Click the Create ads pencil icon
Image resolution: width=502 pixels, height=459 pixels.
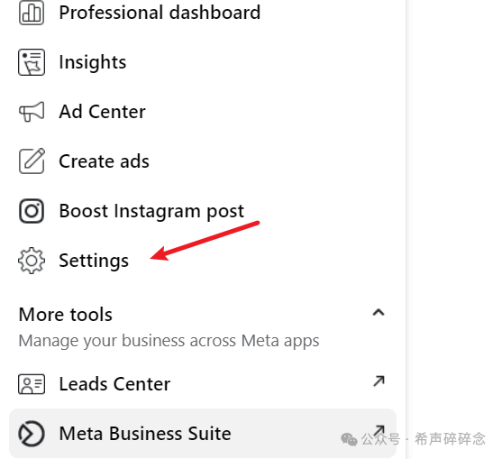click(x=32, y=161)
